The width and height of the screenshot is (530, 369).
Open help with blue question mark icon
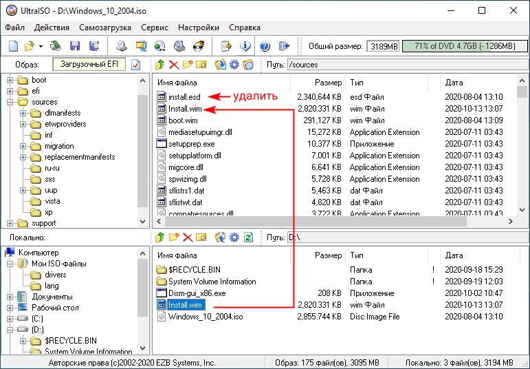point(265,46)
